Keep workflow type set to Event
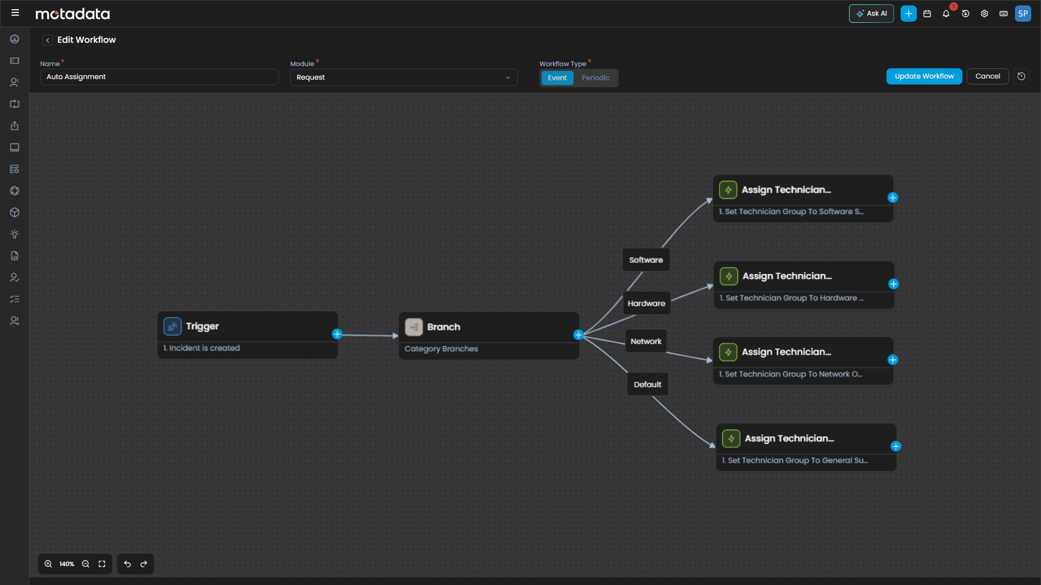1041x585 pixels. click(x=557, y=77)
